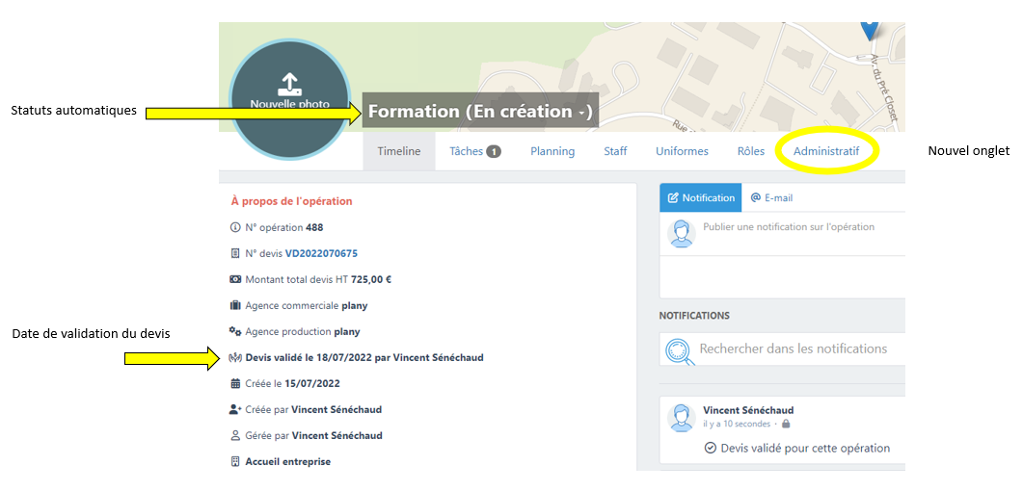Click the lock icon on the notification
The height and width of the screenshot is (491, 1023).
pyautogui.click(x=786, y=424)
